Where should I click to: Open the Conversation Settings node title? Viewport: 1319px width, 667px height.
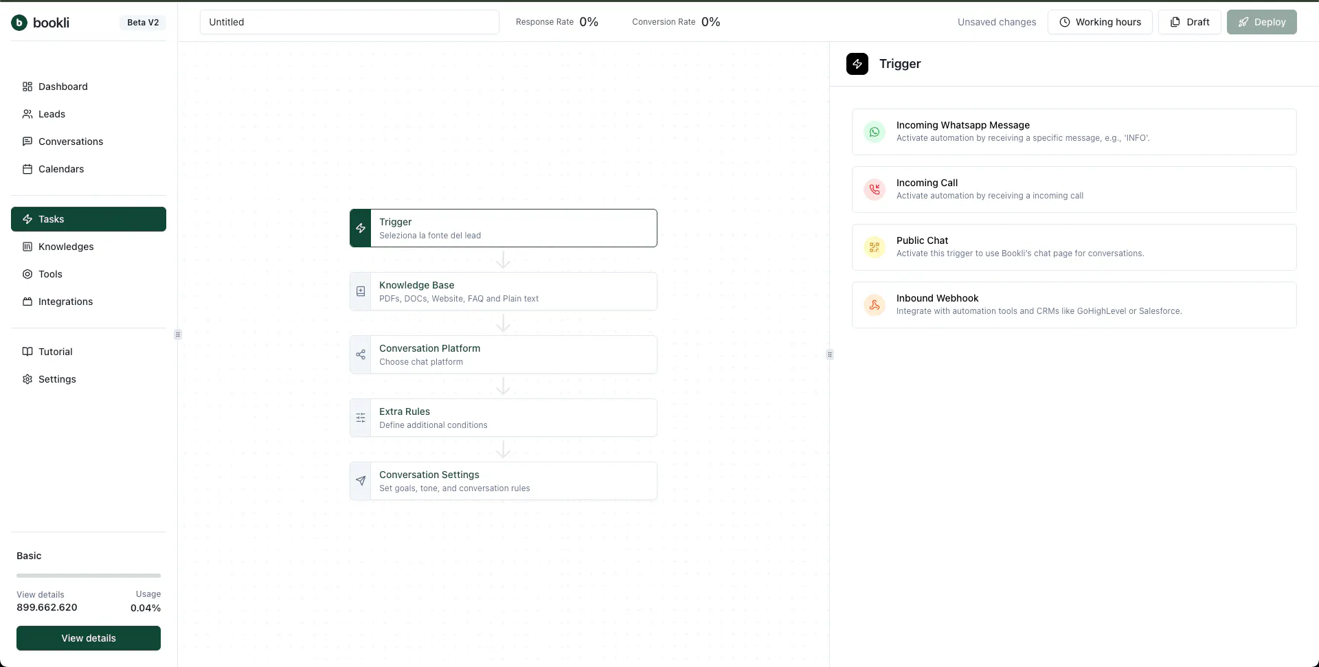(429, 475)
